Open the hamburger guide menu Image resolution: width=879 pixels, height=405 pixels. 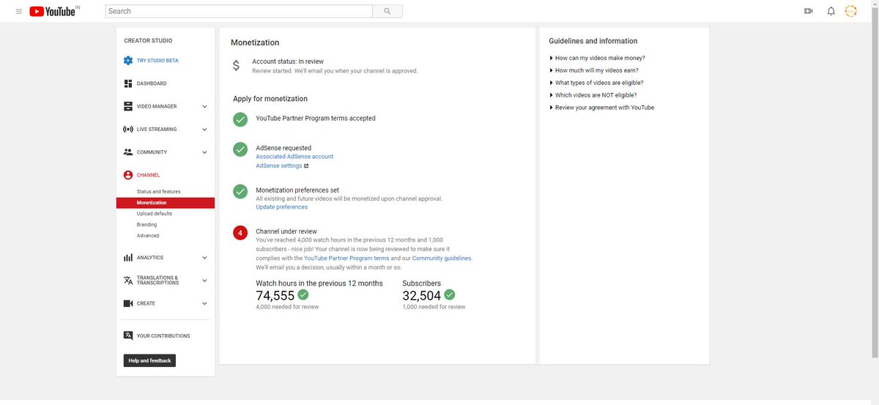19,11
